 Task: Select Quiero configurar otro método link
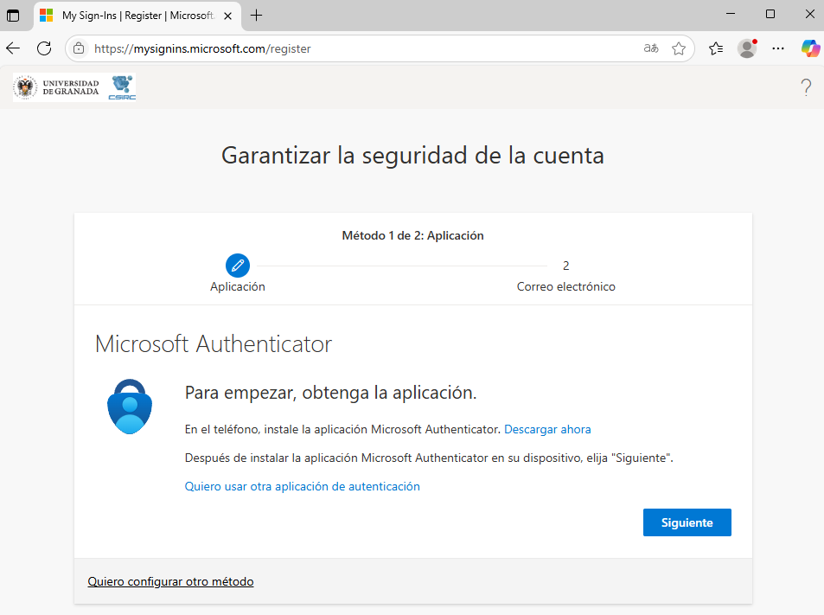point(170,581)
